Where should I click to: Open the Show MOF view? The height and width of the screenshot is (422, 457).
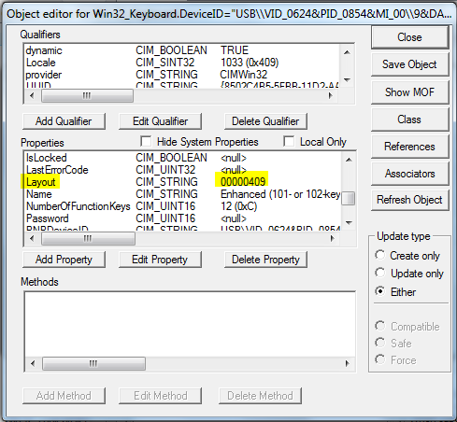coord(409,92)
